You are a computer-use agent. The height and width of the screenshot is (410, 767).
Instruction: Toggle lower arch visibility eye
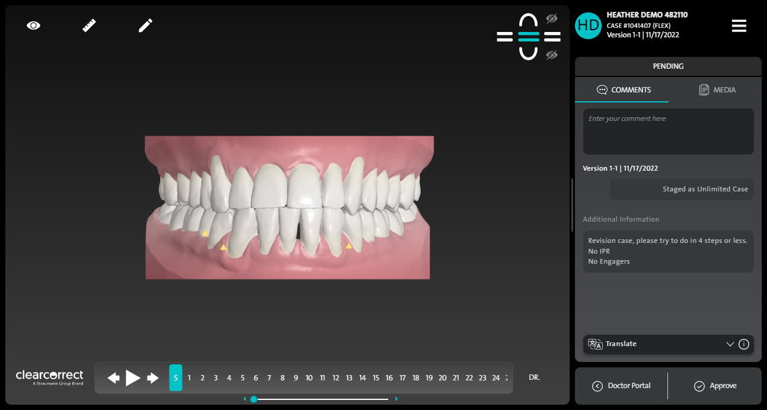click(552, 55)
